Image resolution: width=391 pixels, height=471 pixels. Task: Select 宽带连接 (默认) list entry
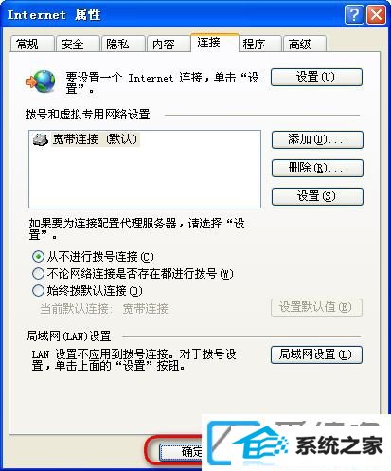(x=96, y=139)
